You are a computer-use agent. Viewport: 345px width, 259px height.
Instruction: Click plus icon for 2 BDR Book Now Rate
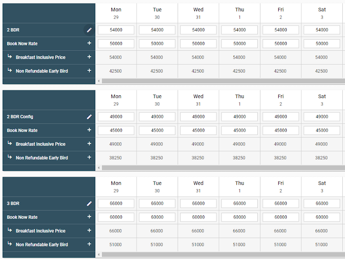[89, 44]
